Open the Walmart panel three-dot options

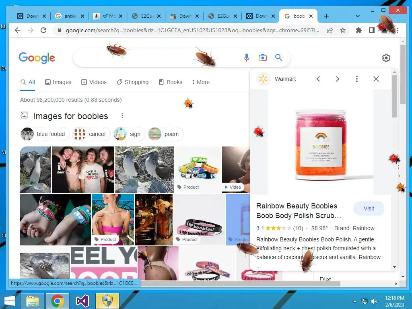pyautogui.click(x=356, y=79)
